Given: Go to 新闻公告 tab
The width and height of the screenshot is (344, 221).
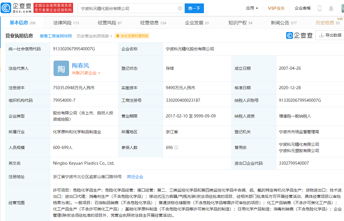Looking at the screenshot, I should [284, 23].
